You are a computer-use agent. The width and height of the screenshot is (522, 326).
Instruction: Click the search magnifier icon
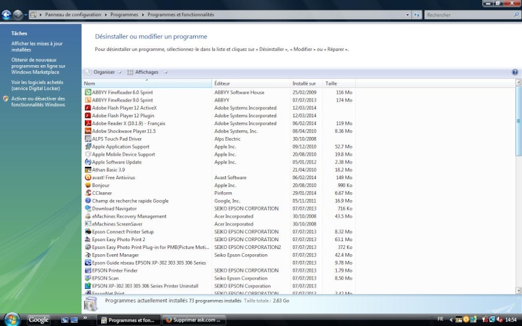coord(516,14)
